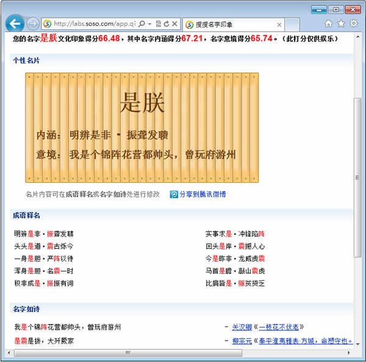The width and height of the screenshot is (366, 362).
Task: Open the Tools gear menu
Action: (353, 24)
